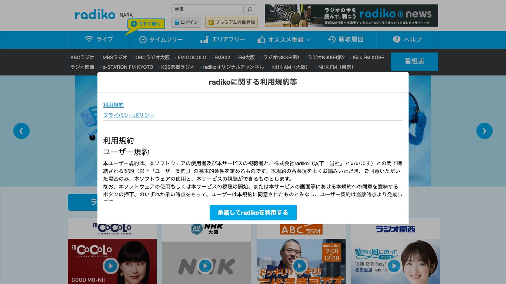Select NHK FM（東京） station link
Screen dimensions: 506x284
coord(336,67)
